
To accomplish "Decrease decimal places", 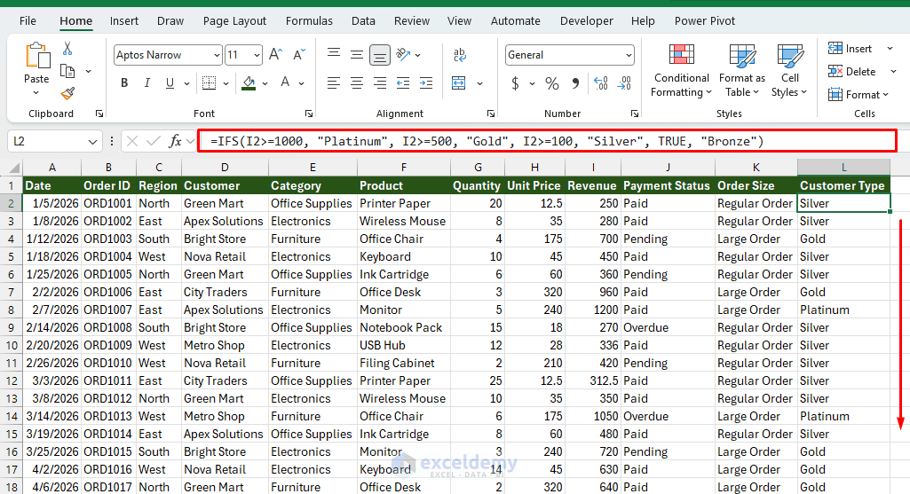I will pyautogui.click(x=624, y=82).
